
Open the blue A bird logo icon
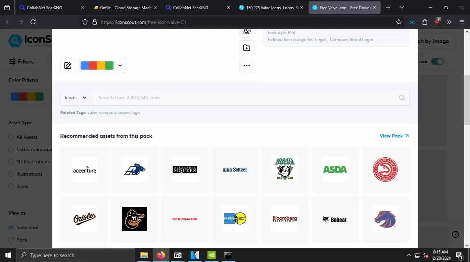point(134,170)
